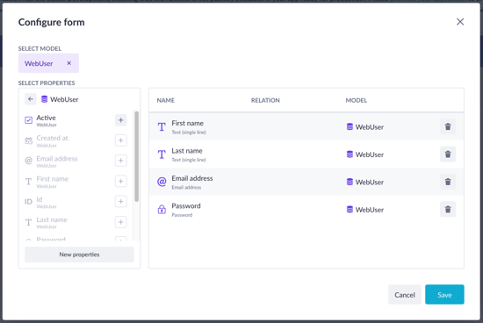
Task: Add Email address property from list
Action: click(121, 161)
